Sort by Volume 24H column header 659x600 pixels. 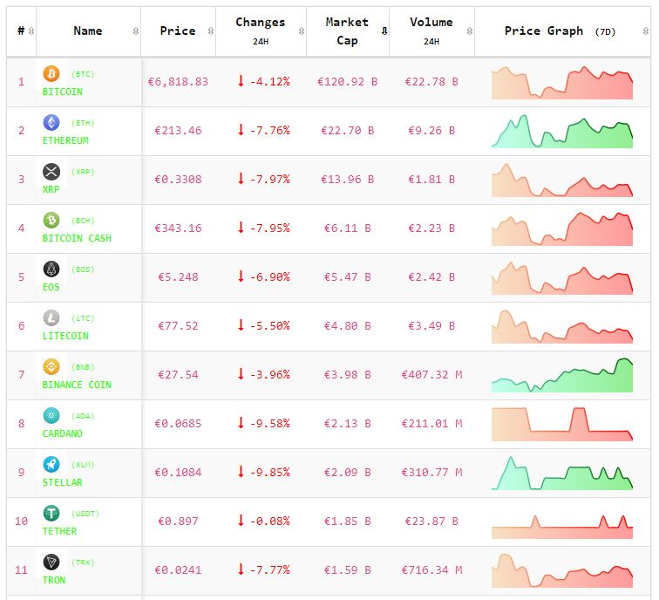tap(431, 31)
